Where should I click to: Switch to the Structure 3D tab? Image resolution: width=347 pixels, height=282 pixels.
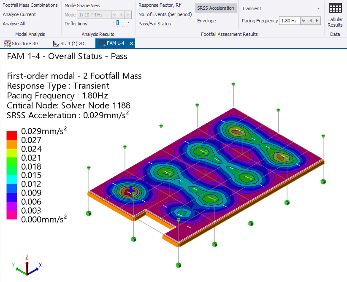23,43
